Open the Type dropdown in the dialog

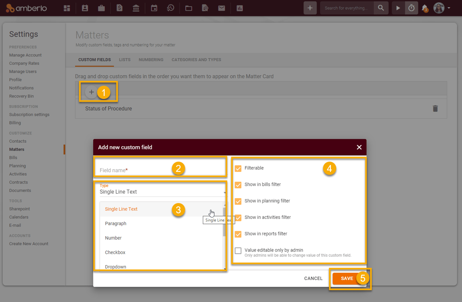[x=162, y=192]
